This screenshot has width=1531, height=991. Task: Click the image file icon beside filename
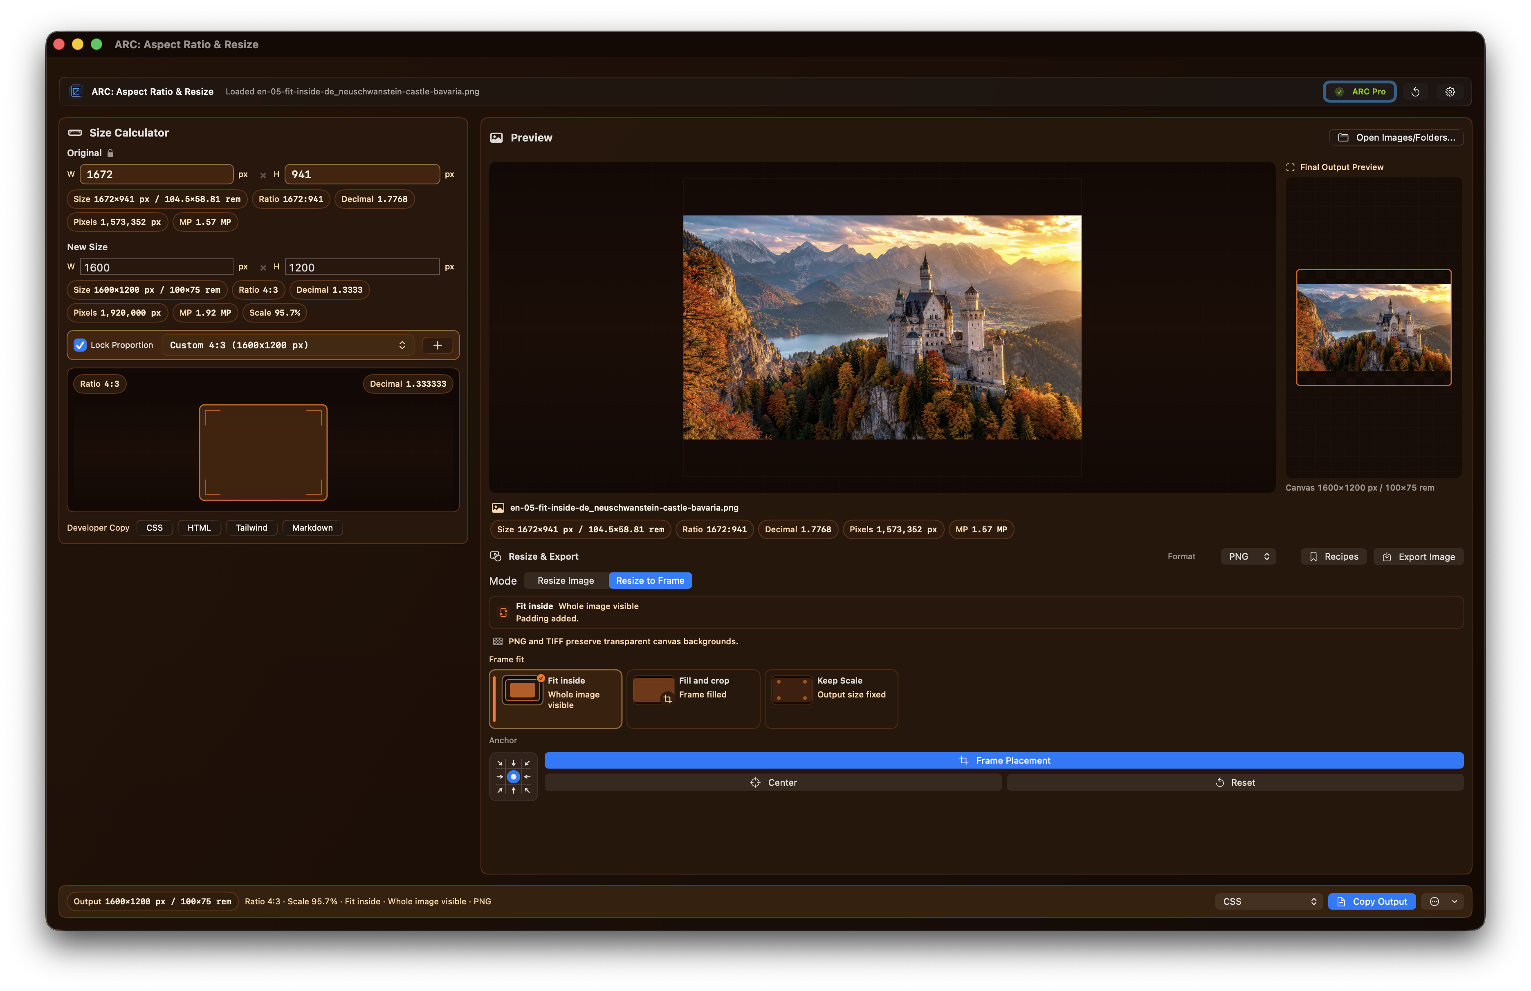498,508
